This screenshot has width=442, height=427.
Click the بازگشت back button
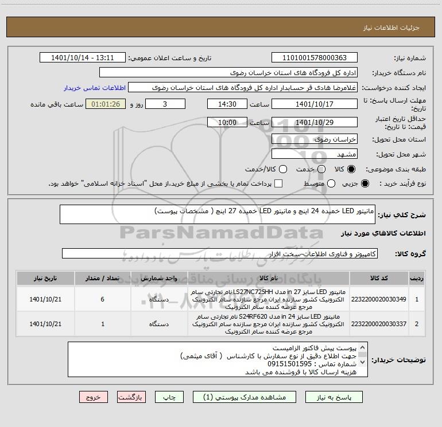tap(131, 397)
